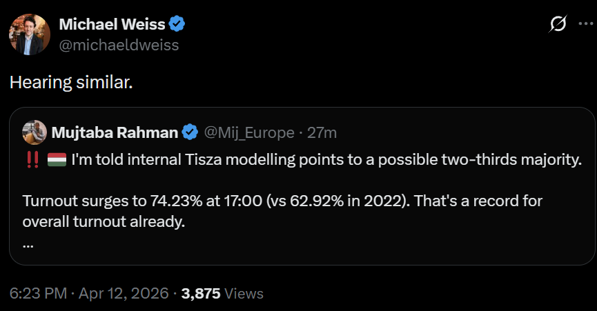
Task: Click the 6:23 PM timestamp
Action: [38, 293]
